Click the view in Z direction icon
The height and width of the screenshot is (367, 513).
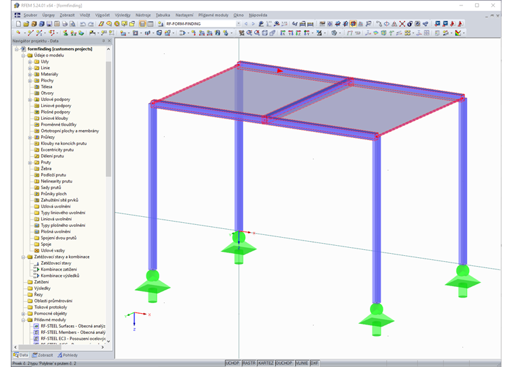point(298,33)
